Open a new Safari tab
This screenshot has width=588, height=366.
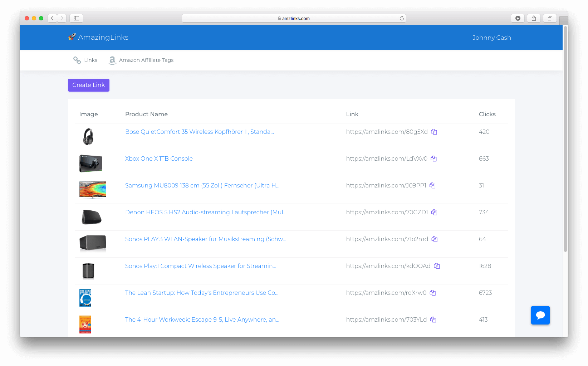564,21
